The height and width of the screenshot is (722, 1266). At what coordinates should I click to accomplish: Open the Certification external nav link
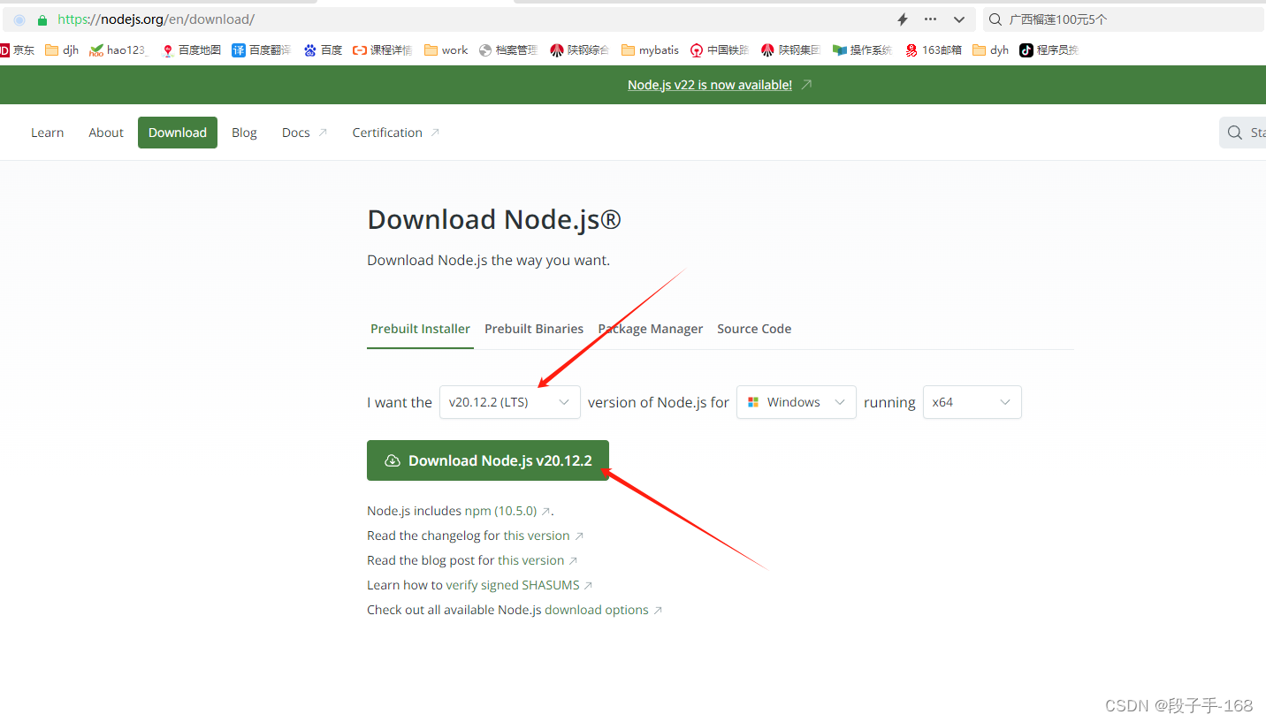coord(396,133)
